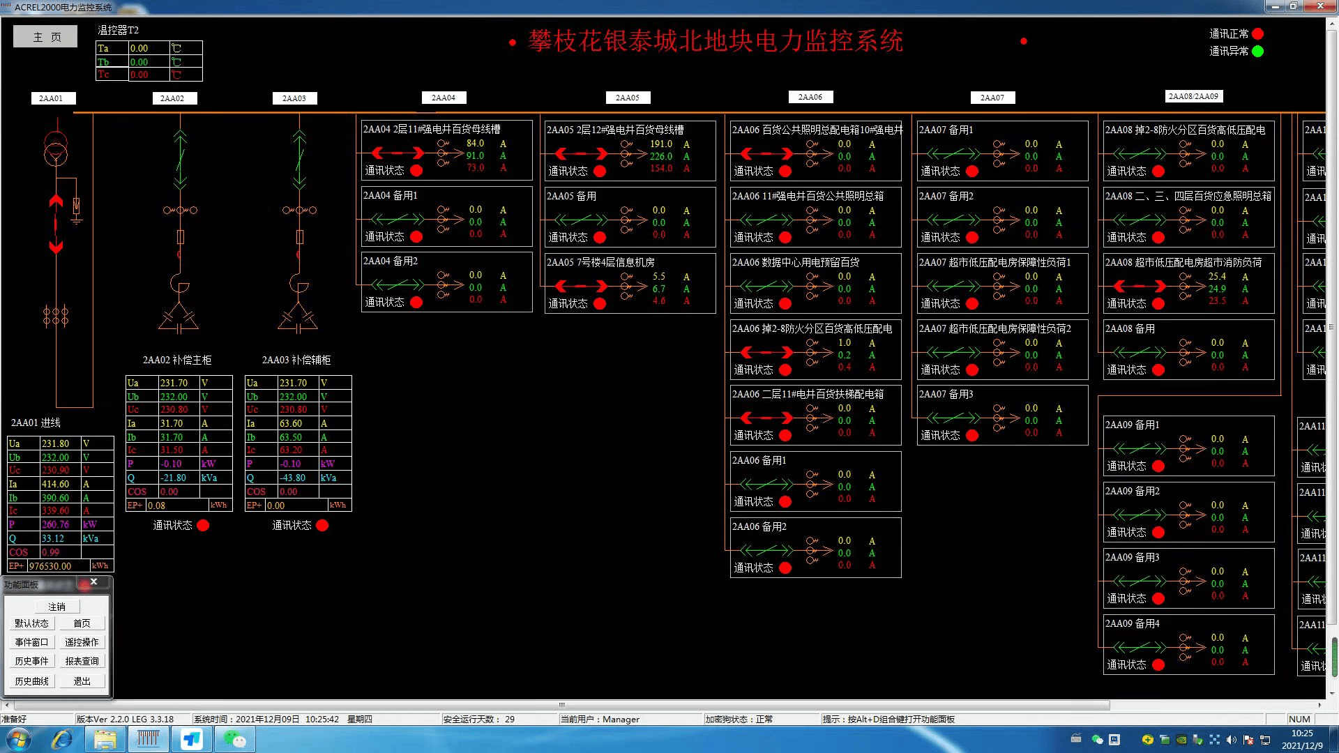Click the 通讯异常 green legend indicator
The width and height of the screenshot is (1339, 753).
pyautogui.click(x=1257, y=52)
